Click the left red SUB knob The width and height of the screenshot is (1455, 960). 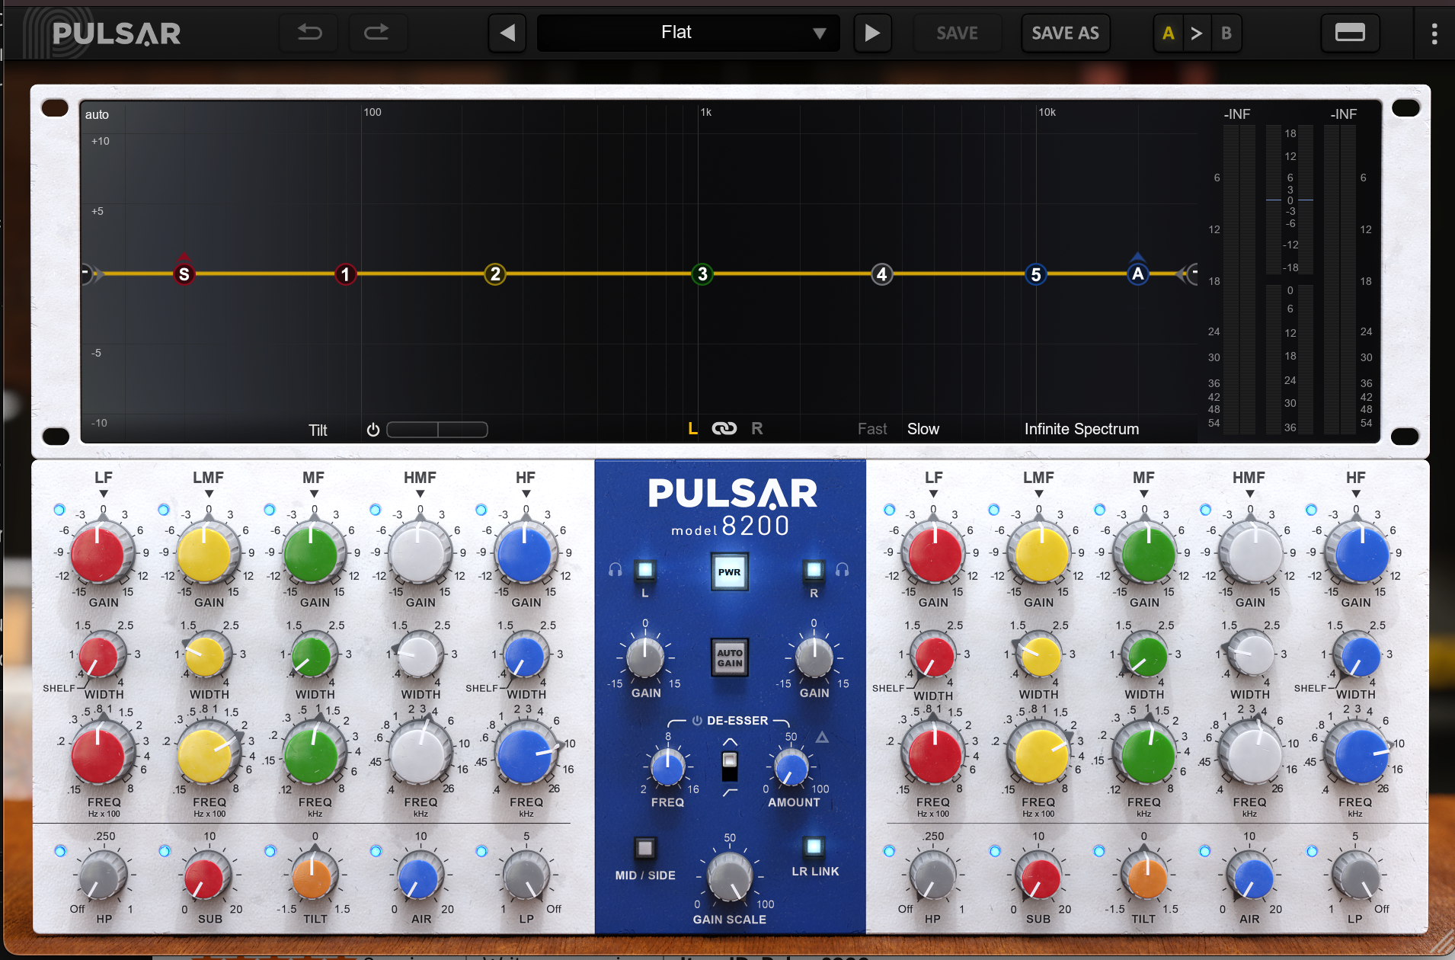pyautogui.click(x=204, y=877)
